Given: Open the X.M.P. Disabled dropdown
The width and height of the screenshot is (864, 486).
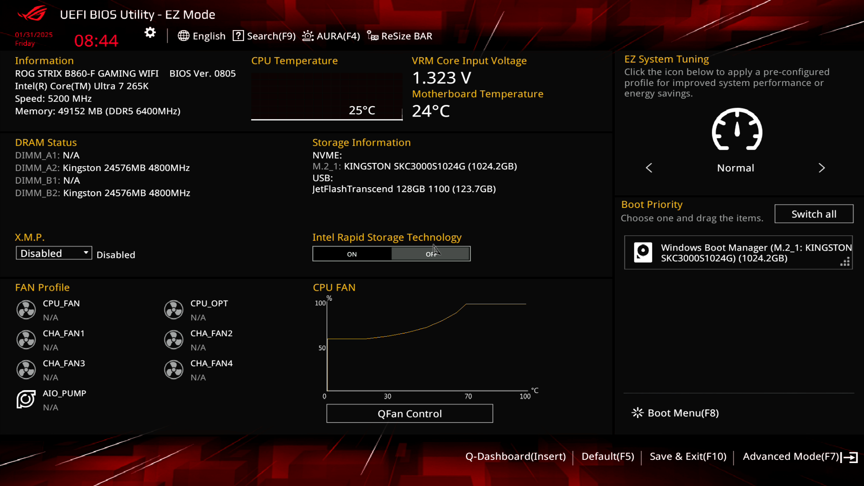Looking at the screenshot, I should [x=54, y=253].
